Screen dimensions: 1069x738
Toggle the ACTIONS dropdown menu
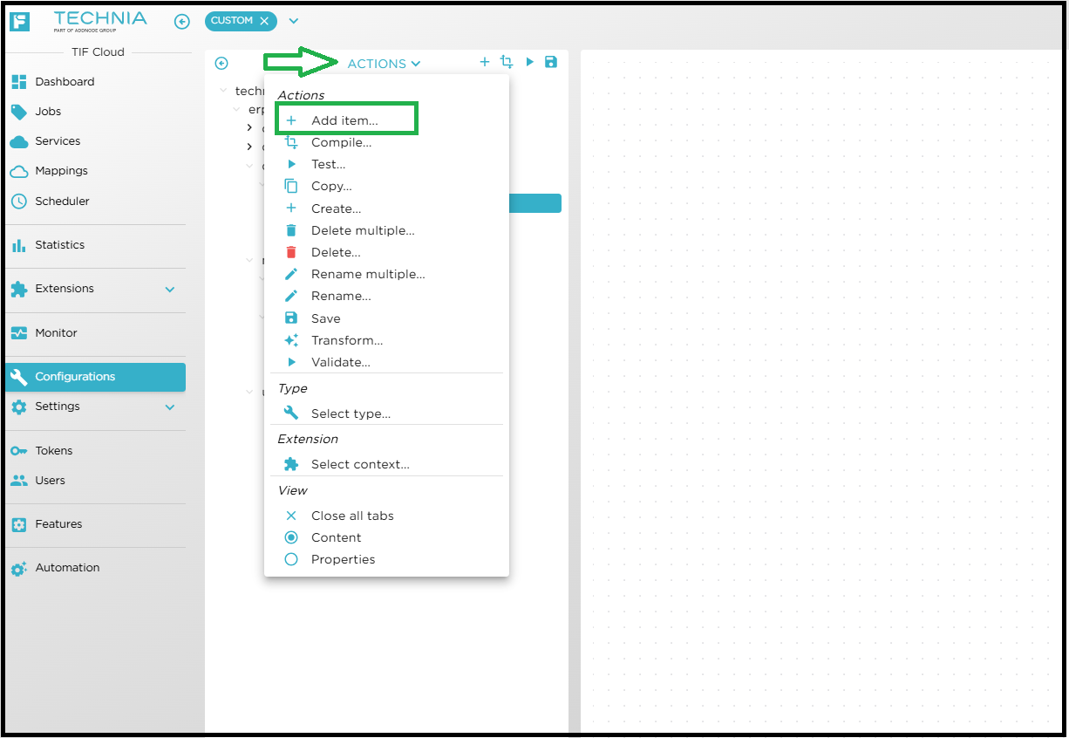384,64
